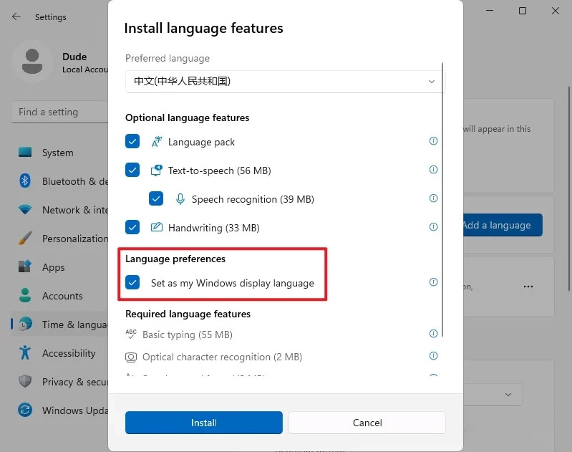
Task: Click the 'Basic typing (55 MB)' text
Action: pos(188,335)
